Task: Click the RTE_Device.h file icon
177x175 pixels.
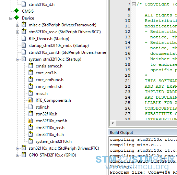Action: (24, 38)
